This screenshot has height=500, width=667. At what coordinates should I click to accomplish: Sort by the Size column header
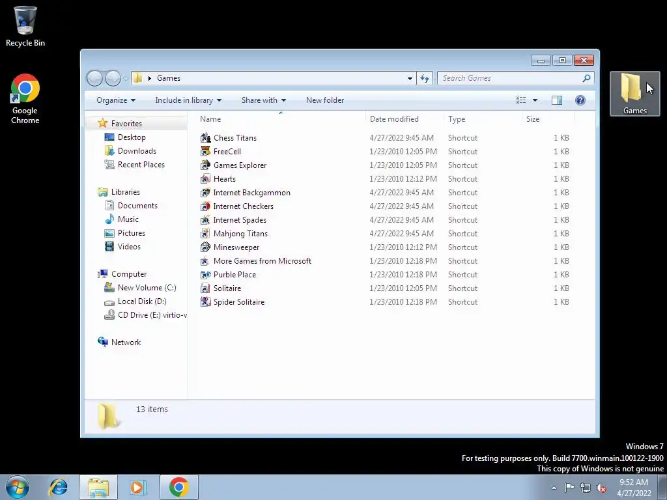tap(548, 119)
